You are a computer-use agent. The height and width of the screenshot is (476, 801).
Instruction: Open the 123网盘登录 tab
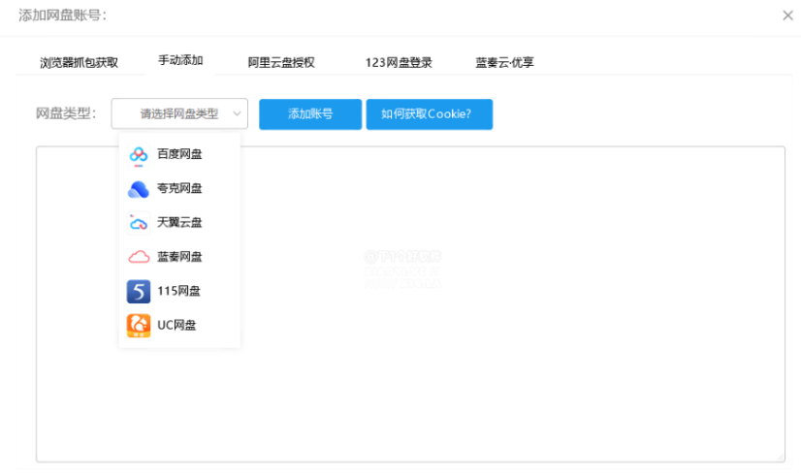(399, 63)
